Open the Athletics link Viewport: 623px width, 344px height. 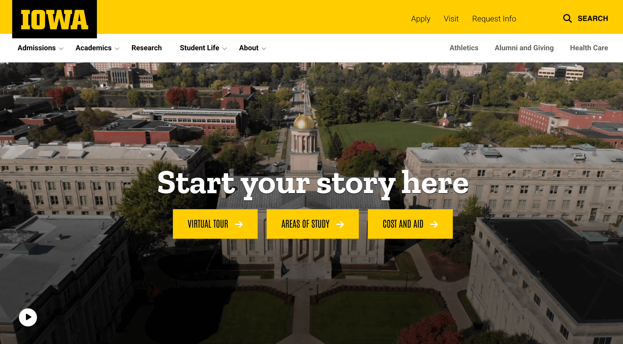[464, 48]
